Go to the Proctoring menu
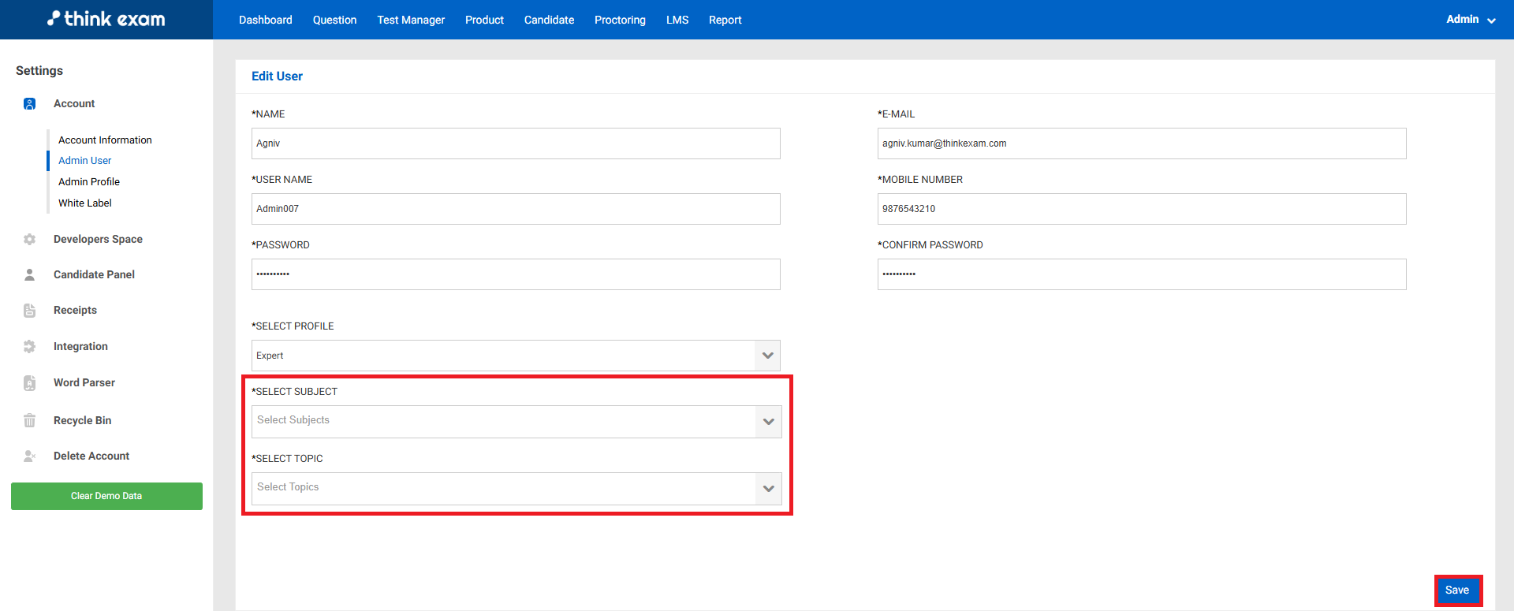Image resolution: width=1514 pixels, height=611 pixels. 620,20
